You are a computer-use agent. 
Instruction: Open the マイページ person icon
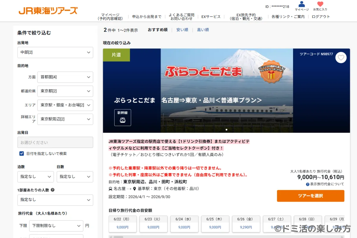[x=302, y=4]
